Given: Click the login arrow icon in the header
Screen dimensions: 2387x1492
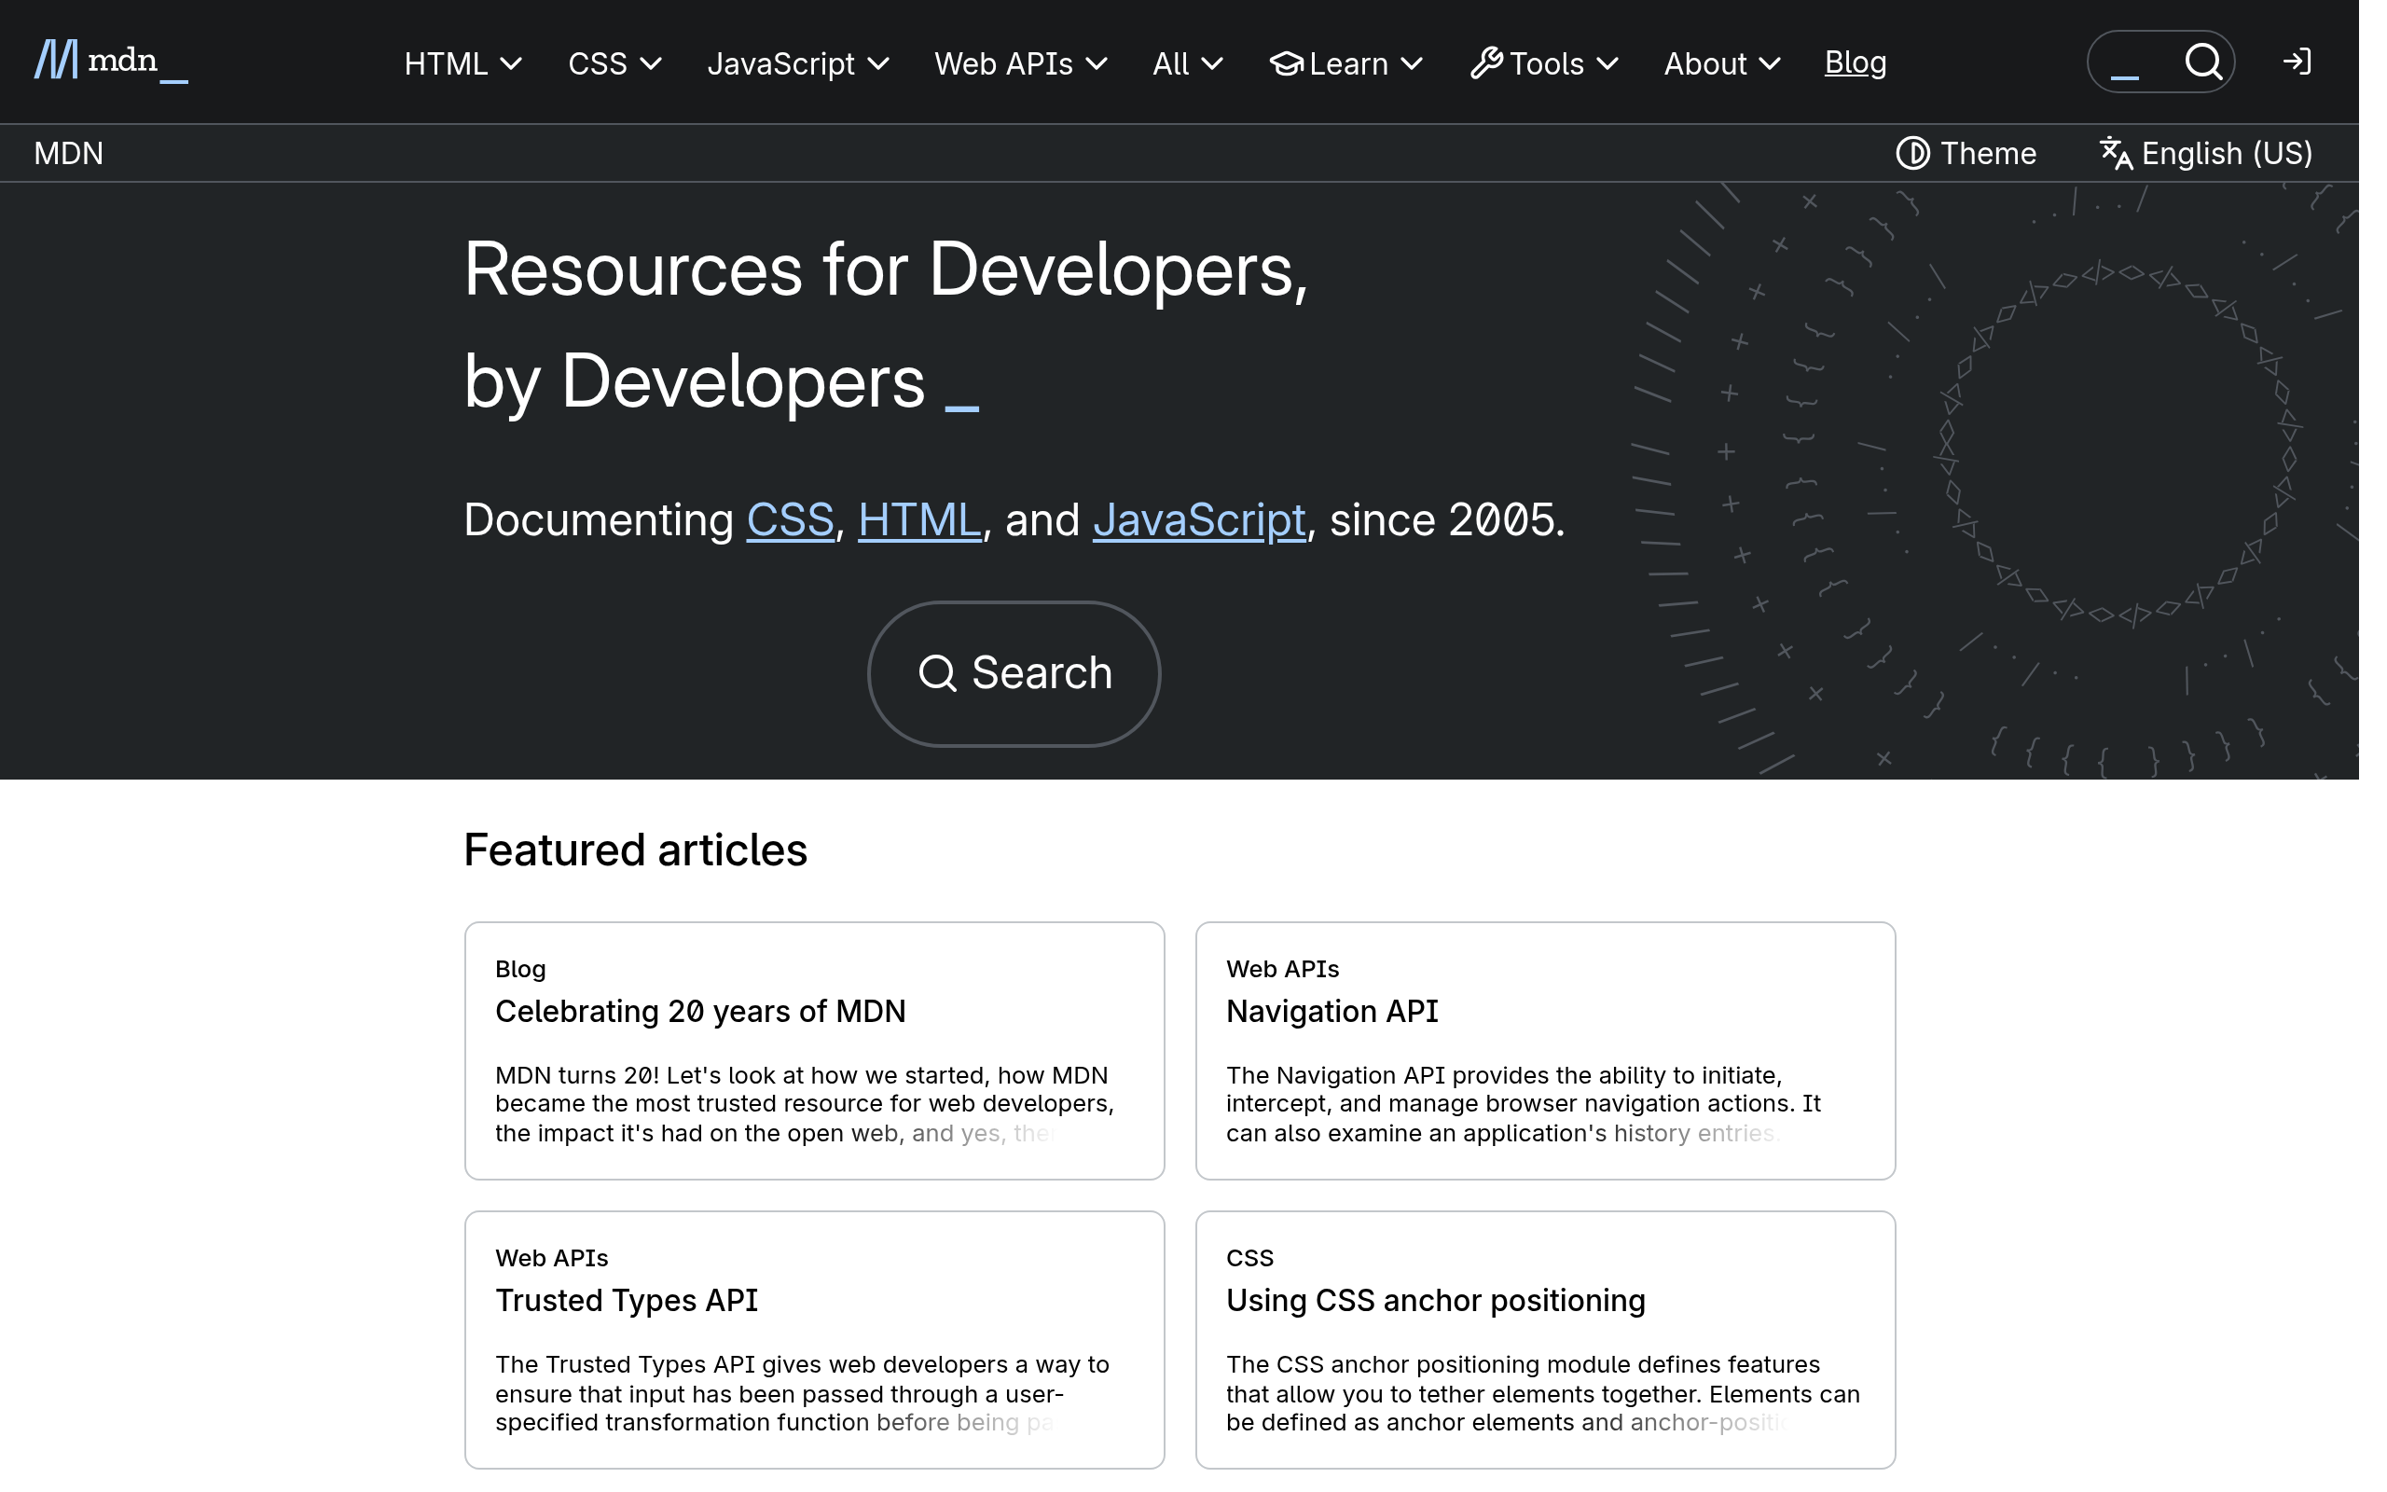Looking at the screenshot, I should [2297, 62].
